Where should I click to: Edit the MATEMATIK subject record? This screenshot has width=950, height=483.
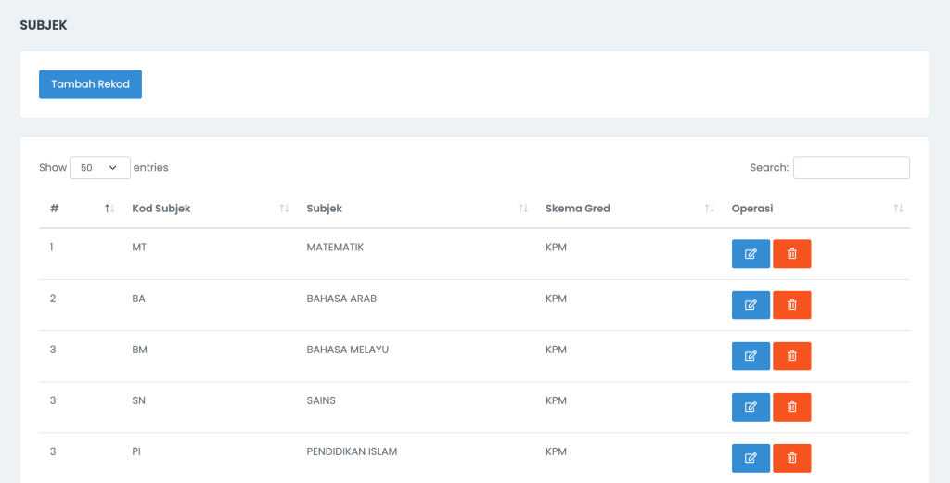coord(751,254)
